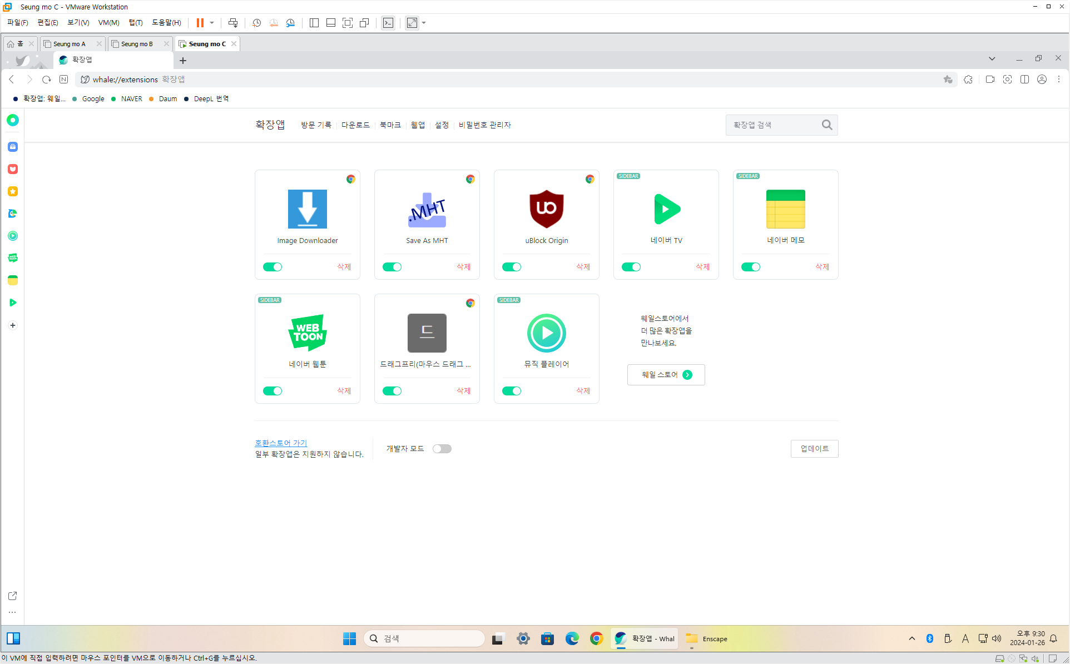The width and height of the screenshot is (1070, 664).
Task: Click the 업데이트 button
Action: tap(814, 449)
